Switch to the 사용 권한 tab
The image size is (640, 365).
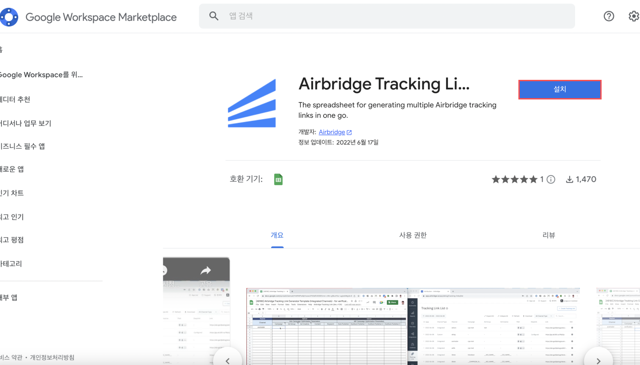pyautogui.click(x=413, y=235)
